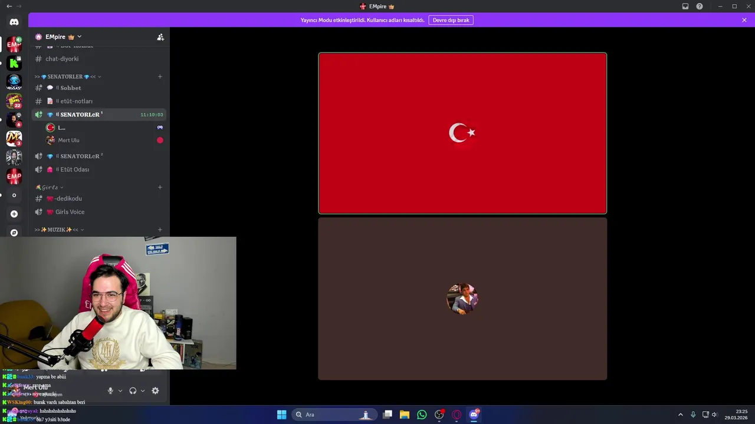This screenshot has width=755, height=424.
Task: Open the server icon with 6 badge
Action: (x=14, y=120)
